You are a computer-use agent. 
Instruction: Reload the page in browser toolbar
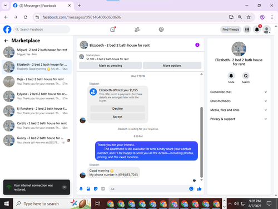pyautogui.click(x=26, y=17)
